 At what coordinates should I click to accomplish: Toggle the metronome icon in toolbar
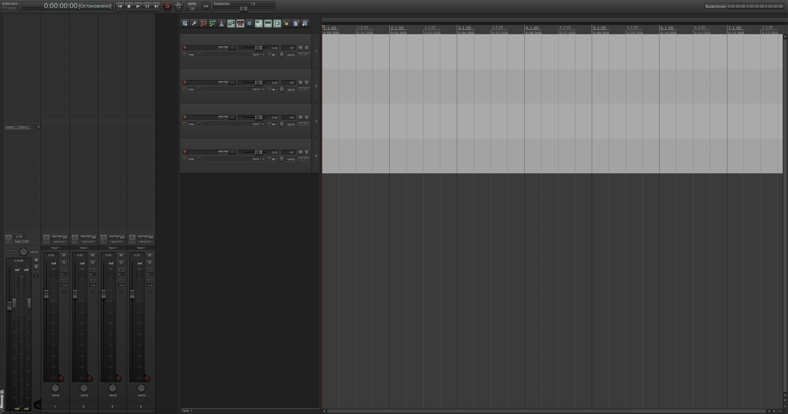point(222,23)
